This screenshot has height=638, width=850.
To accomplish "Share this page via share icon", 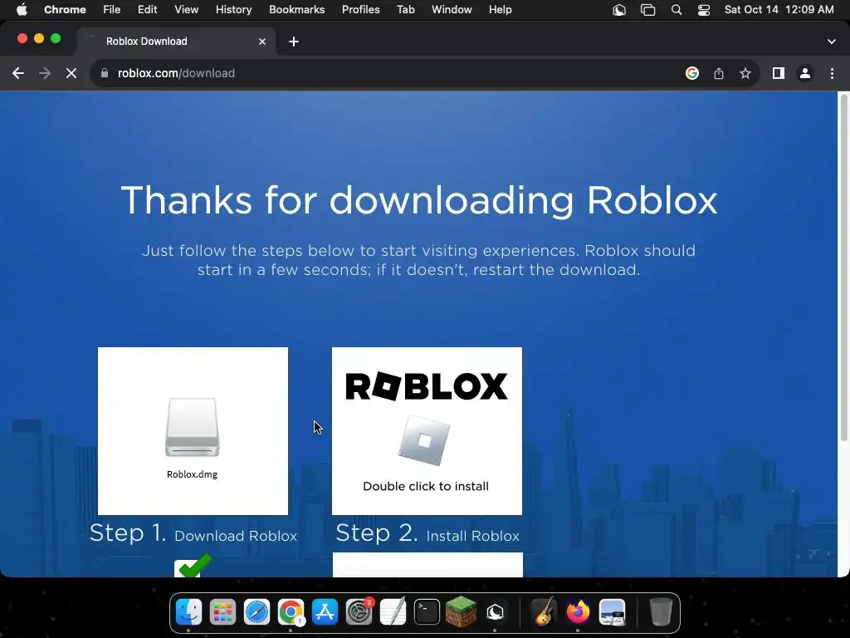I will coord(719,73).
